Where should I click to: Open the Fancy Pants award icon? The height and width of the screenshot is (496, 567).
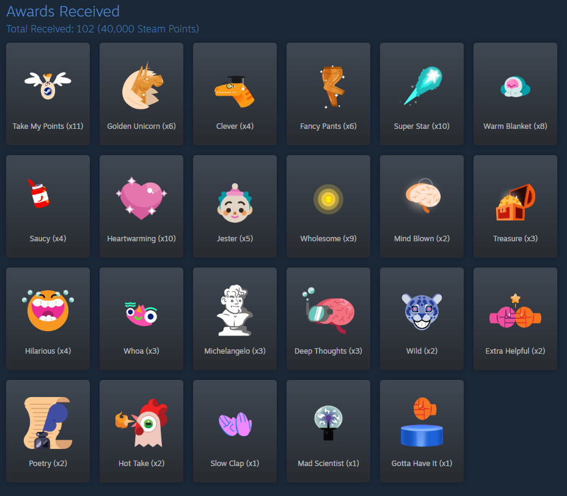332,87
